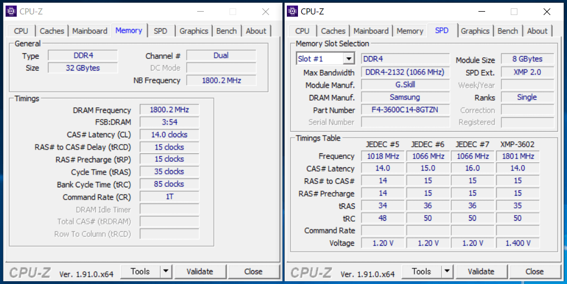The height and width of the screenshot is (284, 567).
Task: Switch to CPU tab in right window
Action: pyautogui.click(x=302, y=31)
